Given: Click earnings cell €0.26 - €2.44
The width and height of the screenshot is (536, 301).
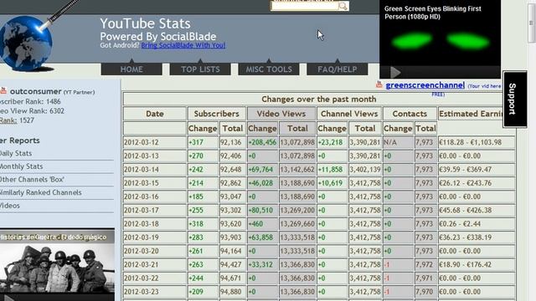Looking at the screenshot, I should click(477, 224).
